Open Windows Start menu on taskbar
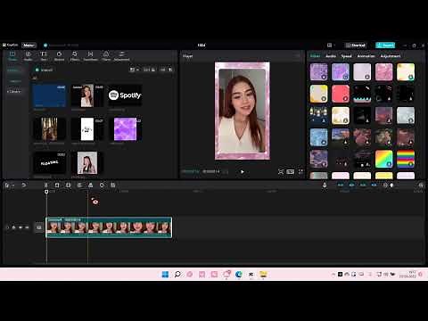428x321 pixels. coord(165,274)
